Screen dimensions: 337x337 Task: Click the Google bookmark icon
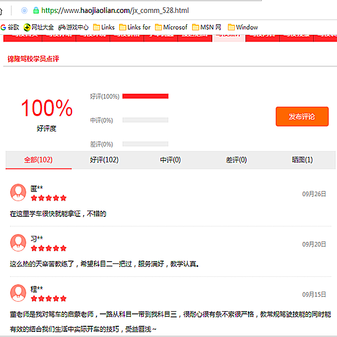(x=3, y=27)
